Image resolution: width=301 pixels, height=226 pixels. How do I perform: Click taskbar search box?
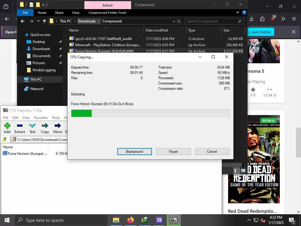(x=61, y=220)
